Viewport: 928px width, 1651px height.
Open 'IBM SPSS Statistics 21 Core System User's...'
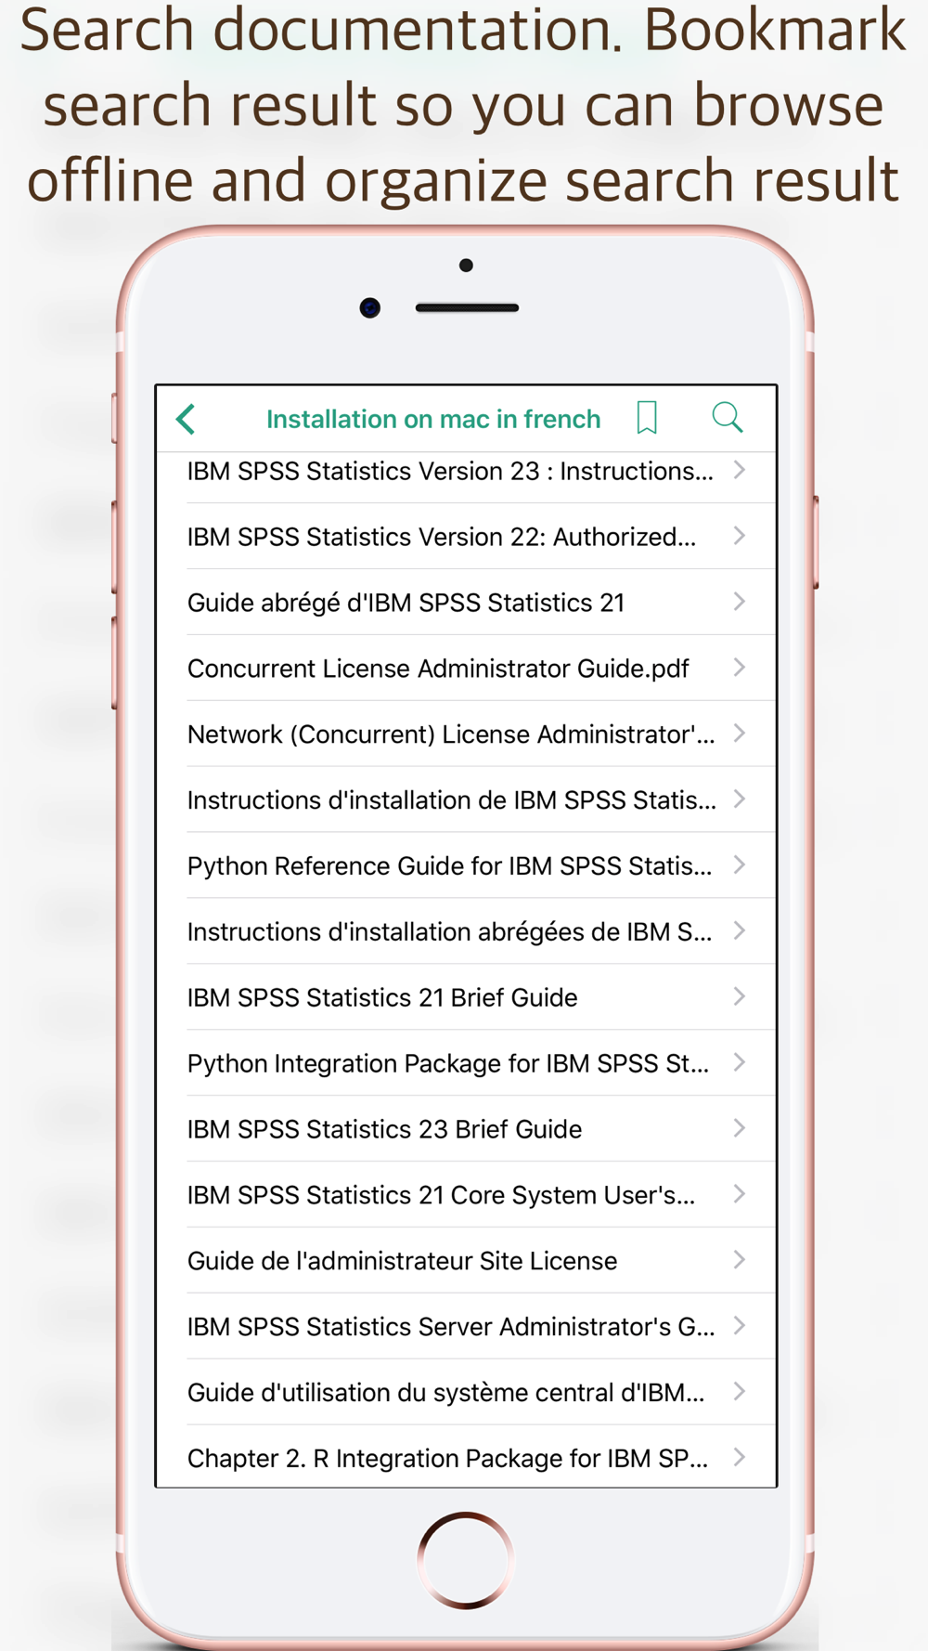pyautogui.click(x=467, y=1196)
